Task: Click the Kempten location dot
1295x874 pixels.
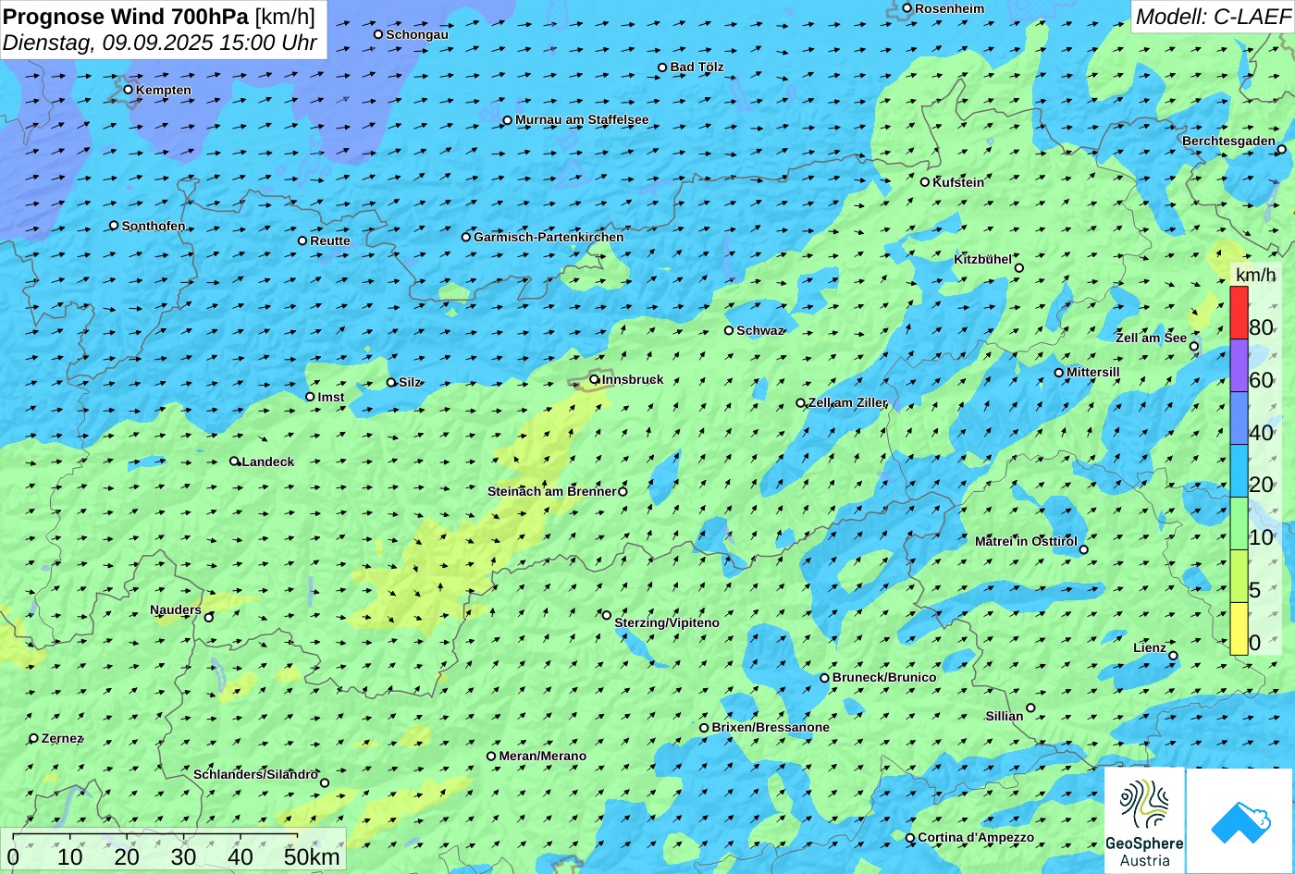Action: point(129,90)
